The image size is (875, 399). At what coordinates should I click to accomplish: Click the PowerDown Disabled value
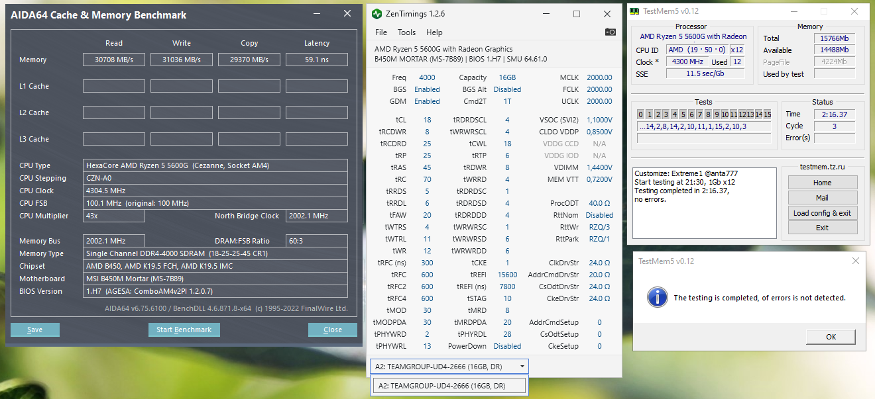507,346
